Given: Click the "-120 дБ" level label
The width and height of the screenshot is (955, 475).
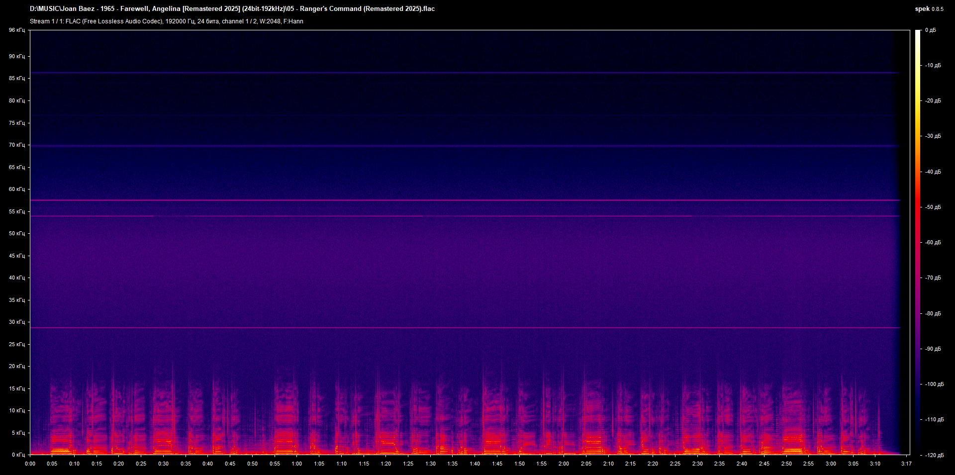Looking at the screenshot, I should [934, 456].
